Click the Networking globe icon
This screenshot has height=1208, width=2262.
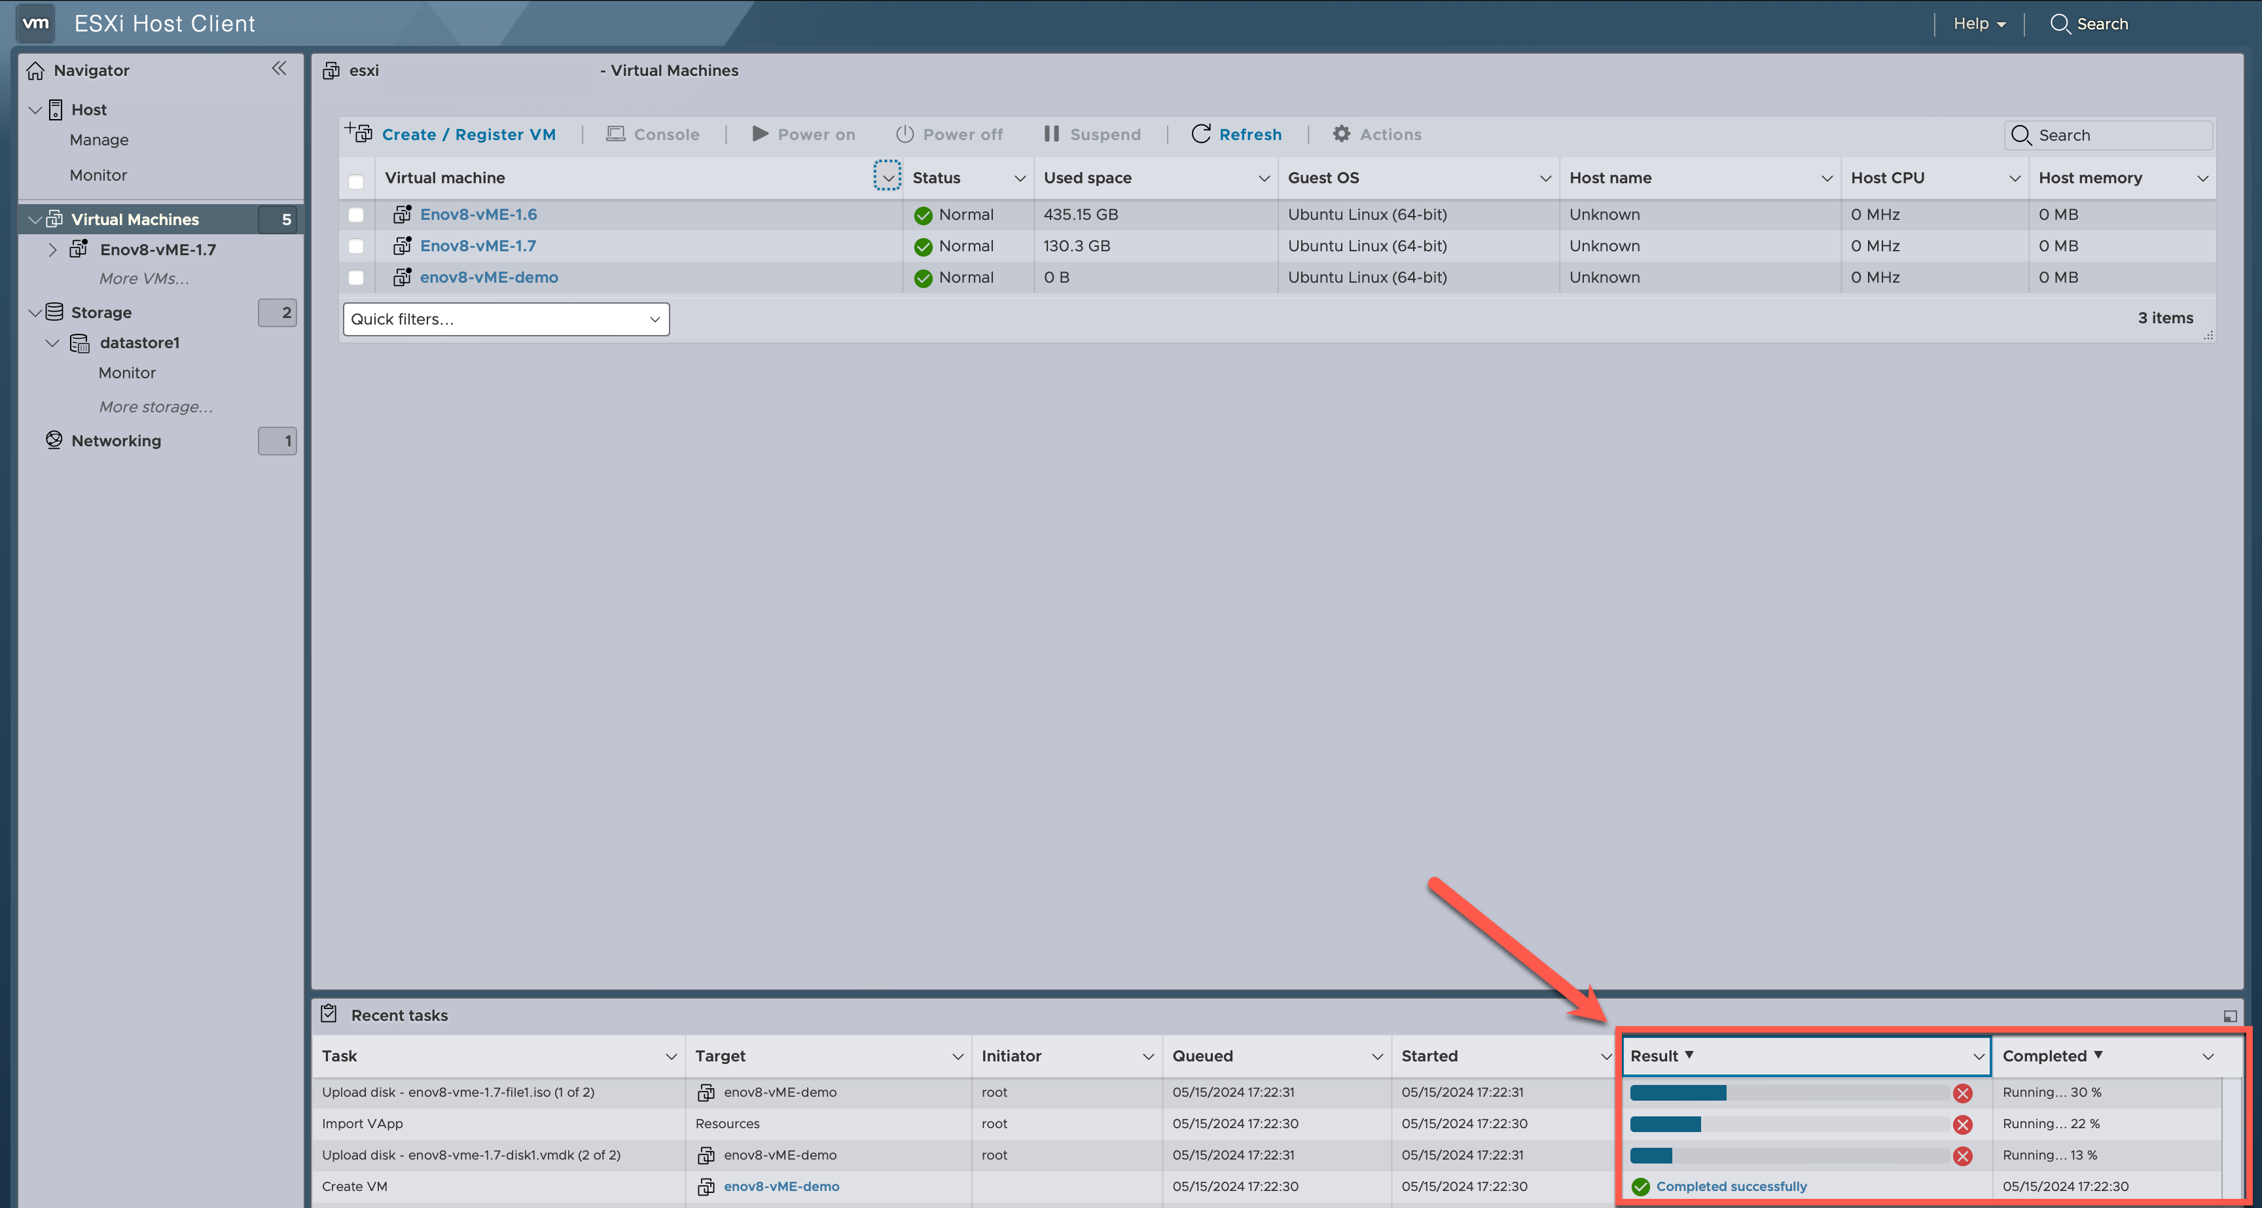coord(54,440)
